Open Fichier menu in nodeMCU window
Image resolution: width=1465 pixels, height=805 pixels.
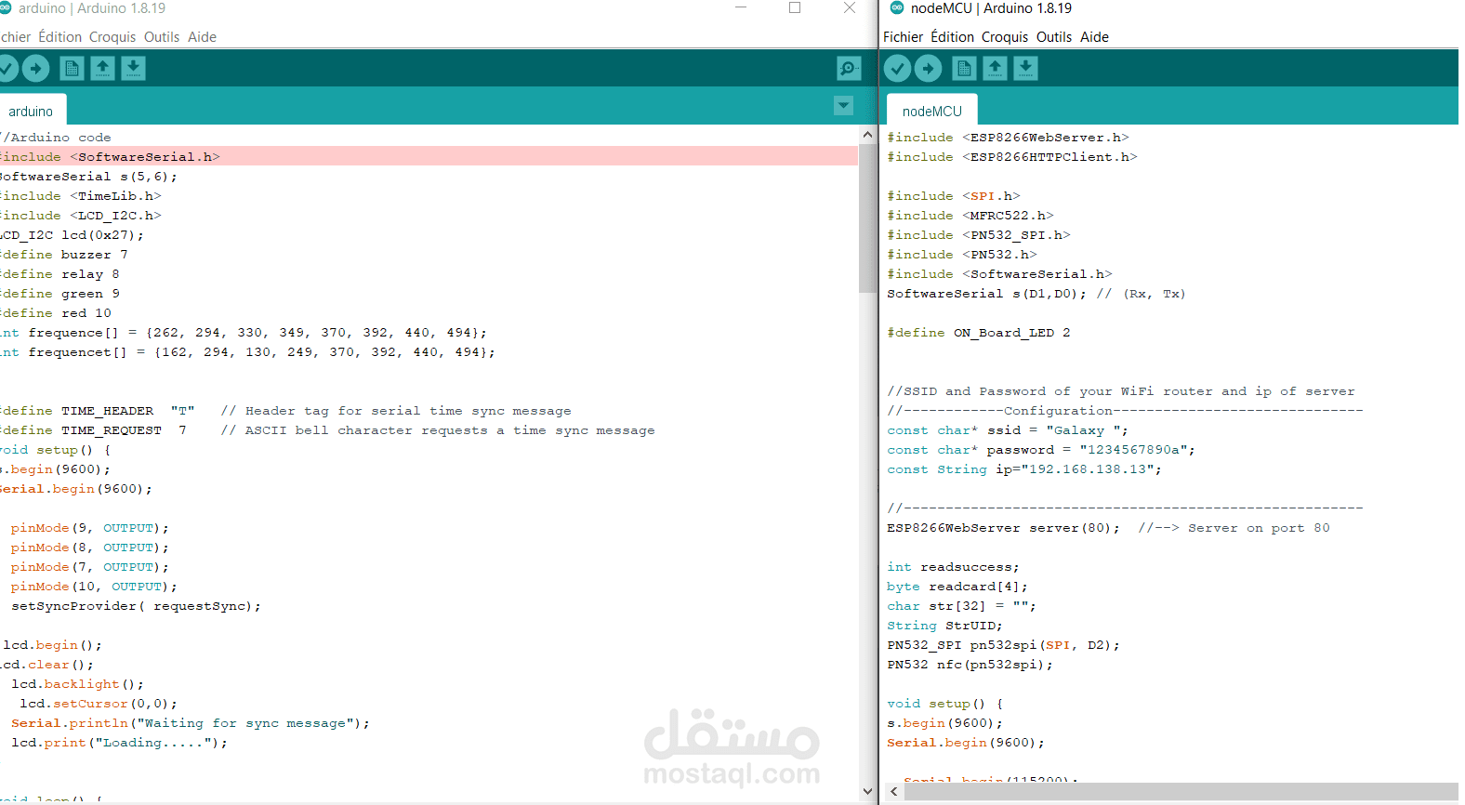[x=904, y=37]
